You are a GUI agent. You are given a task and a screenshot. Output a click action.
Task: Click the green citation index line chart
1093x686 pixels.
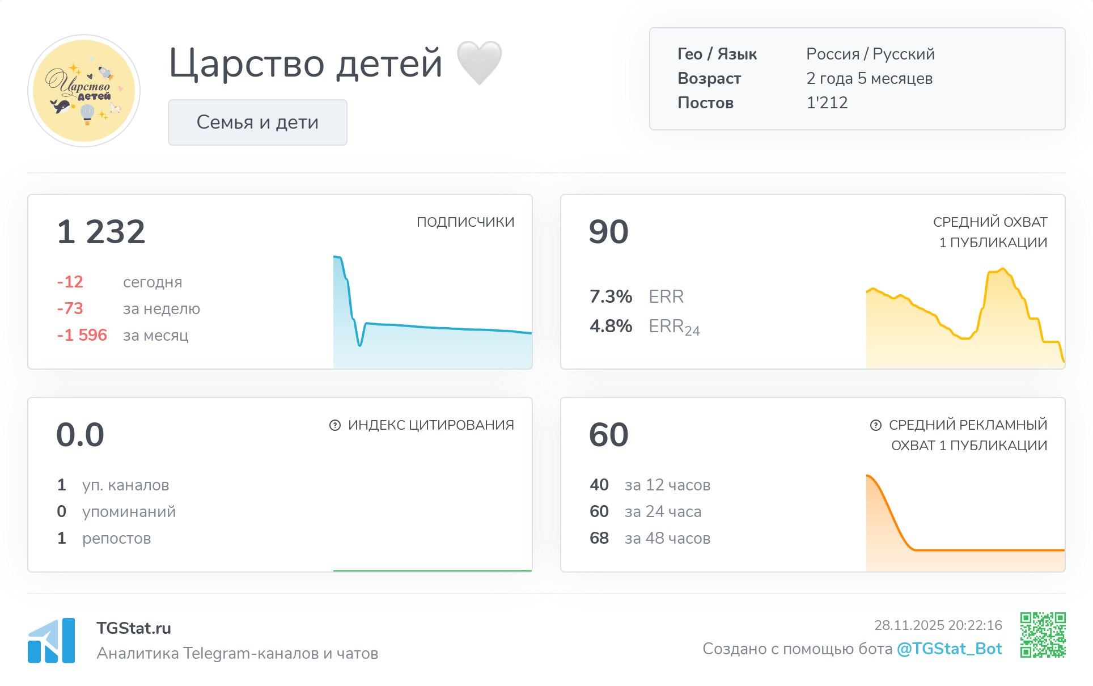432,570
